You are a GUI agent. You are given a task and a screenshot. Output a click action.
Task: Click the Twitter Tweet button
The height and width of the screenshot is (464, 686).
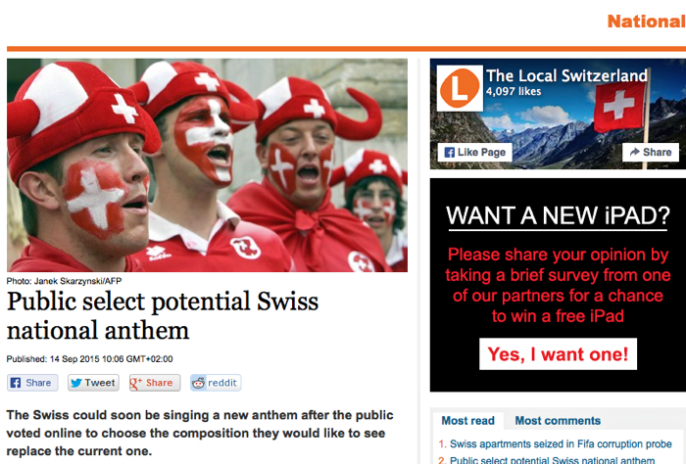click(x=93, y=383)
